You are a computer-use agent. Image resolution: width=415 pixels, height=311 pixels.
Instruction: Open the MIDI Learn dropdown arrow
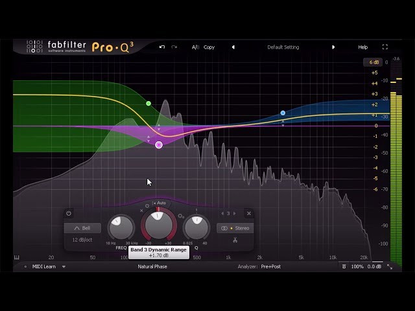64,267
